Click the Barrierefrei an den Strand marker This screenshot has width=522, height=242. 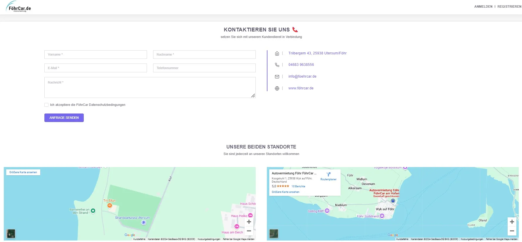coord(93,211)
